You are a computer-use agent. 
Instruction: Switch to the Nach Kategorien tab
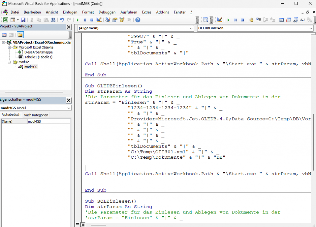(36, 115)
